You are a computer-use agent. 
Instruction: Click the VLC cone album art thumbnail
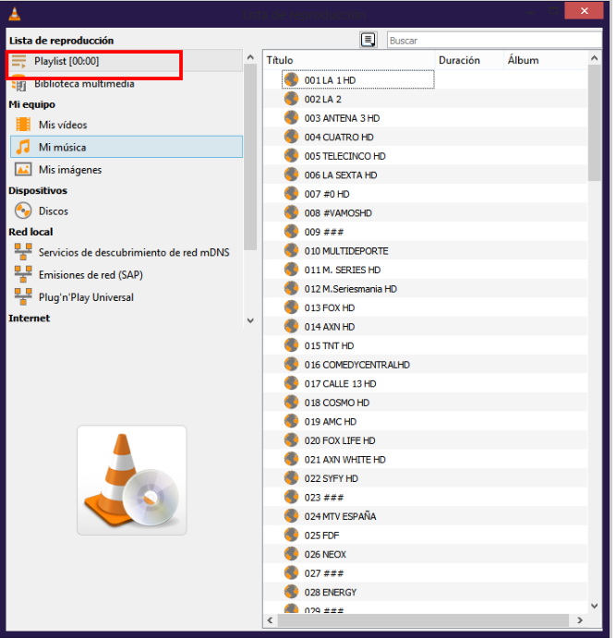pyautogui.click(x=132, y=480)
